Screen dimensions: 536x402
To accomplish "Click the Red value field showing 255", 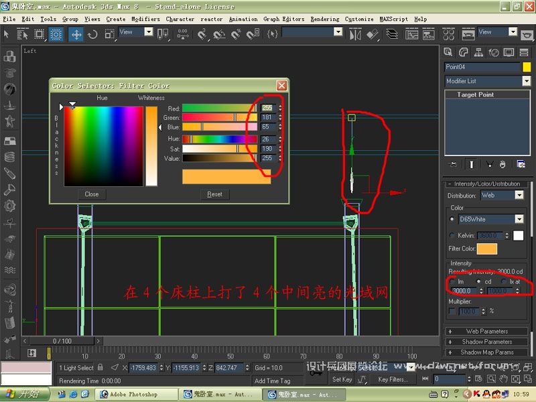I will [x=268, y=108].
